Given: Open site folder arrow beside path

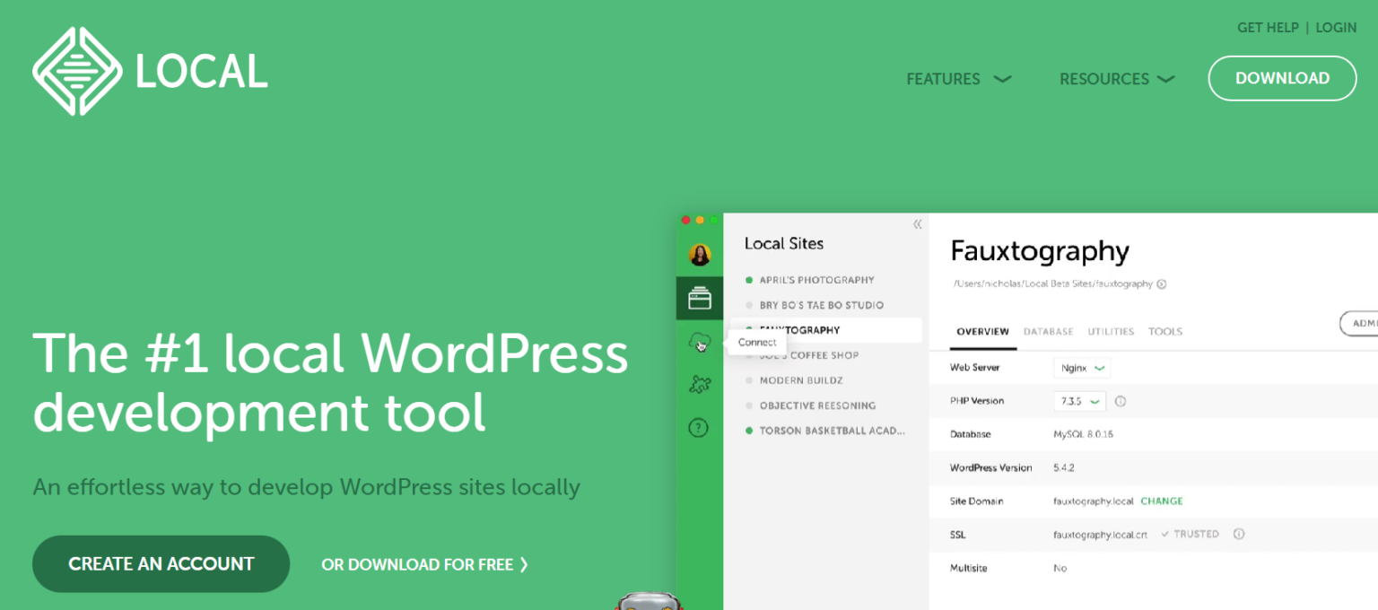Looking at the screenshot, I should click(x=1162, y=284).
